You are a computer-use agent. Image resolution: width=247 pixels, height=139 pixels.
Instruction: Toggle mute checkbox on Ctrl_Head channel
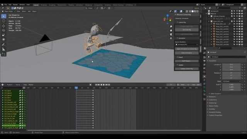tap(22, 100)
